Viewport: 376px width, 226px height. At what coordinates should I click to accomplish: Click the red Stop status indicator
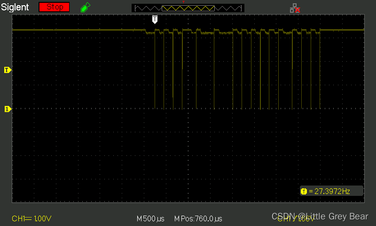coord(54,7)
